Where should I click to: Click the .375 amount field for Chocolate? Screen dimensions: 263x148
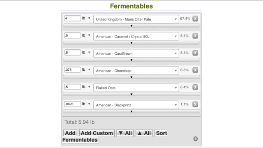click(x=72, y=69)
